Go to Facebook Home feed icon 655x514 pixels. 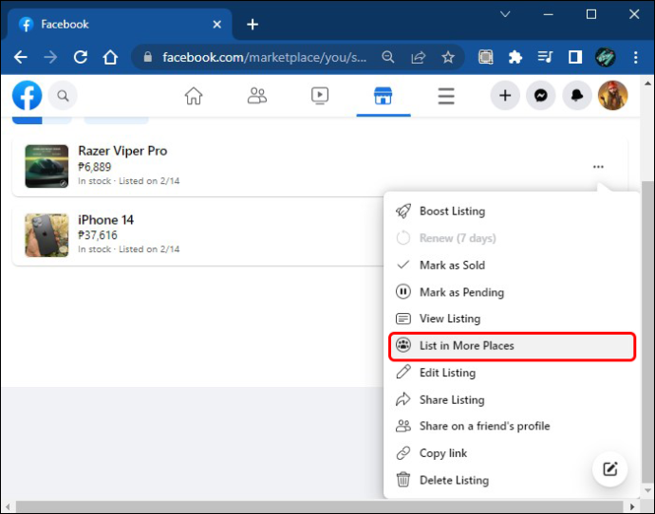(194, 96)
